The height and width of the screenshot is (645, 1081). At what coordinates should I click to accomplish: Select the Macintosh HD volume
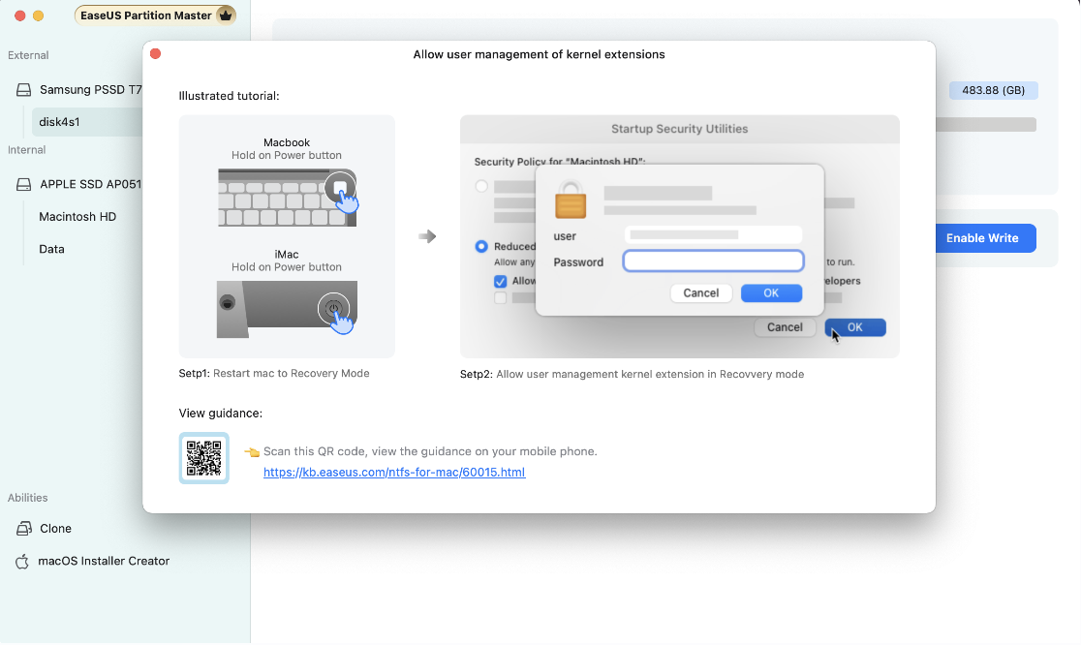pyautogui.click(x=77, y=216)
